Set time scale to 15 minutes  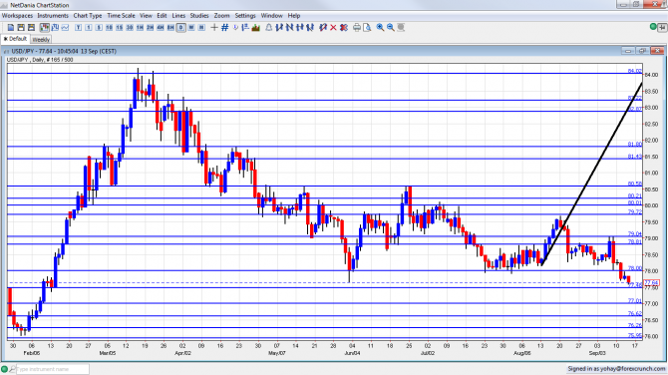(119, 27)
